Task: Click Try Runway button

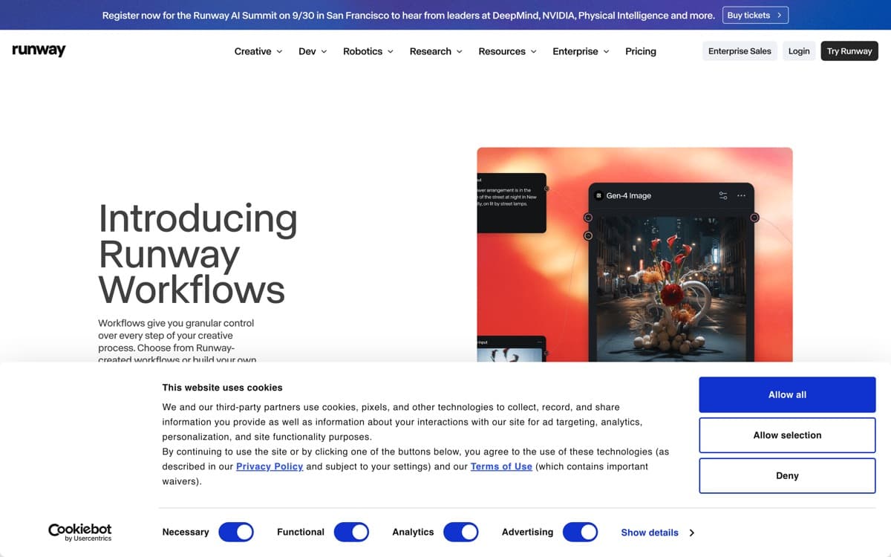Action: (x=849, y=51)
